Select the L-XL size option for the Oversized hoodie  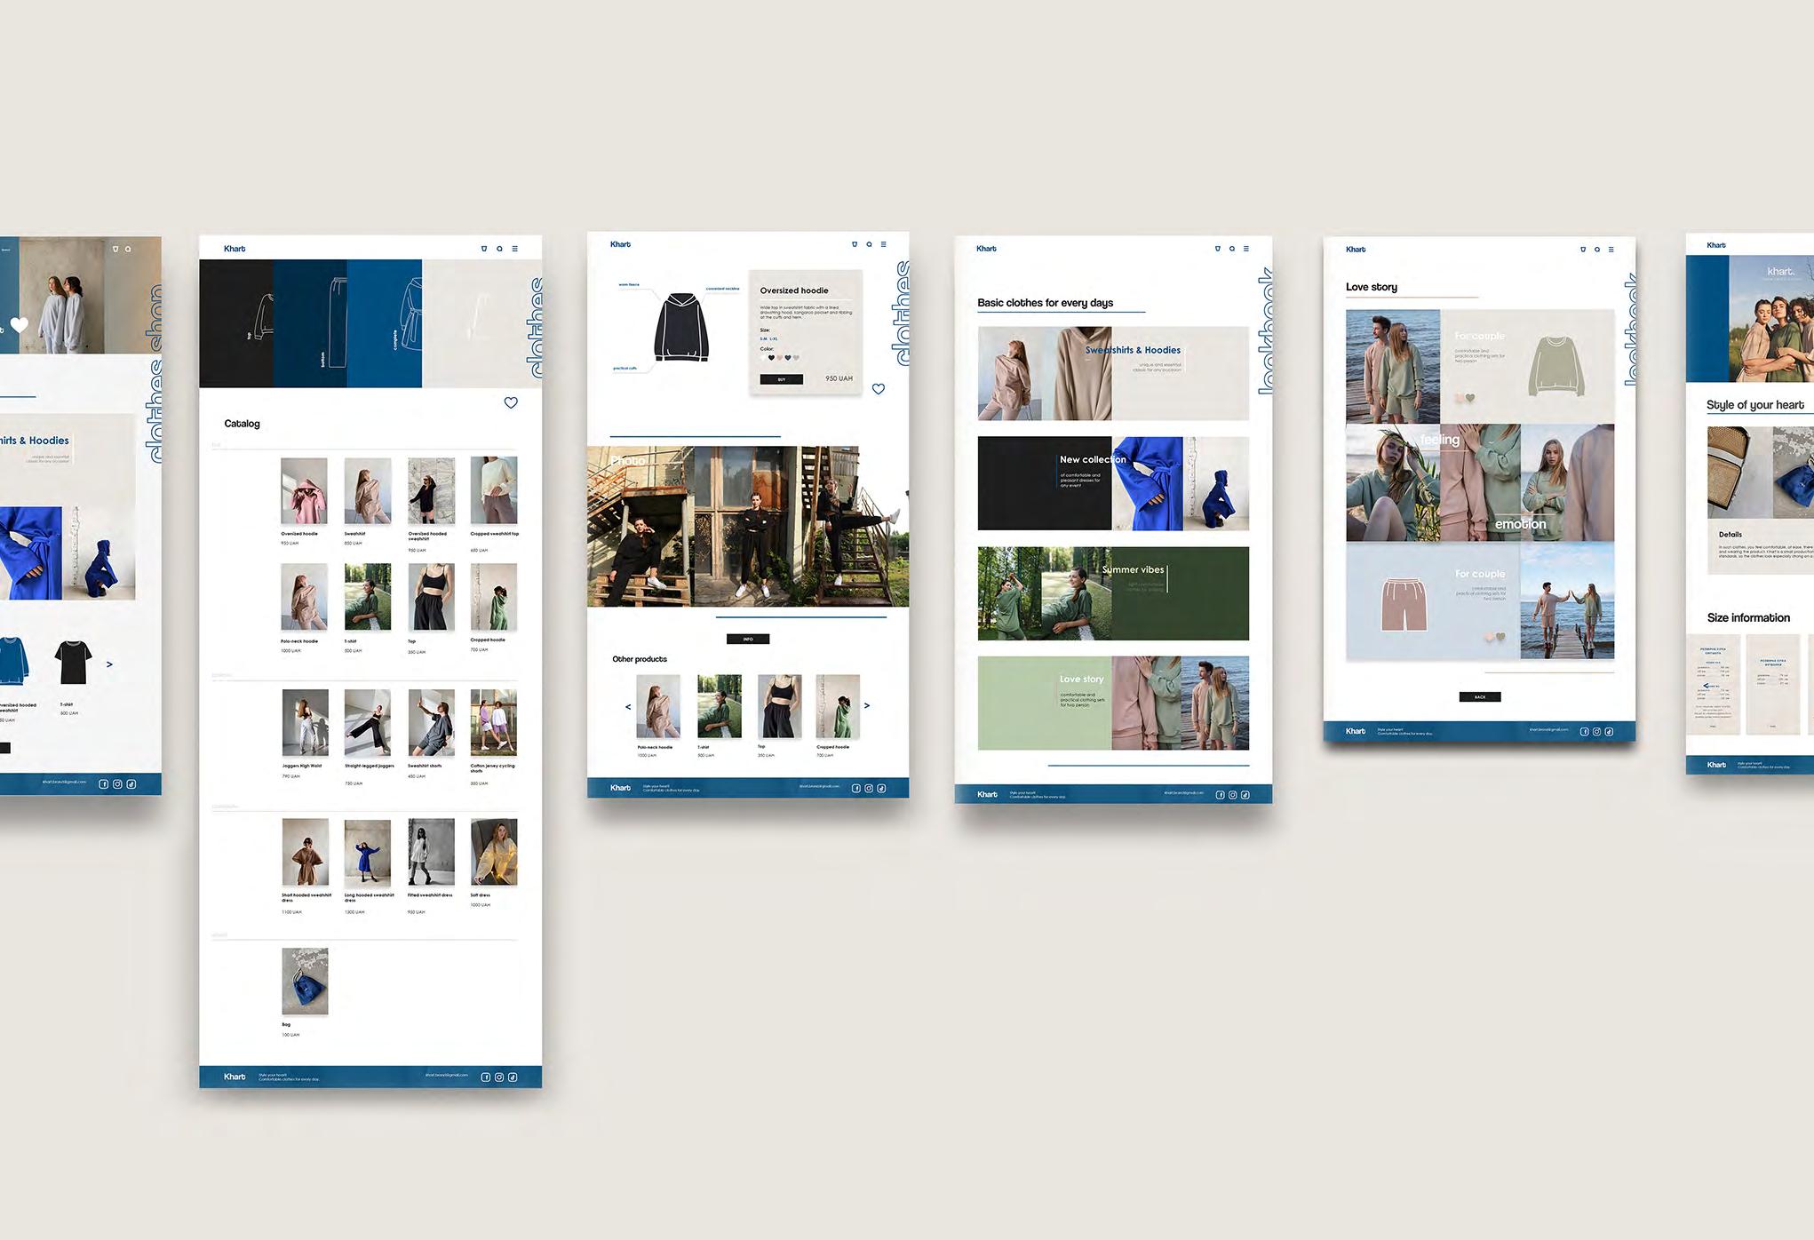pyautogui.click(x=774, y=338)
